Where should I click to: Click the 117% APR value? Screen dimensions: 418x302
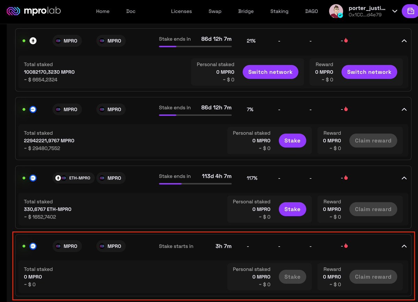tap(252, 178)
